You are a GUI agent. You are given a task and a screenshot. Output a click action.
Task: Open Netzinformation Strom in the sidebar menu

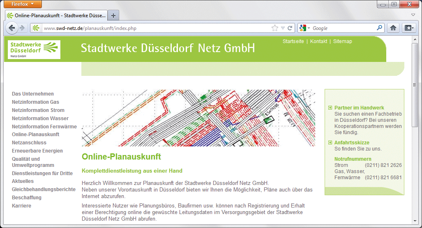click(38, 110)
